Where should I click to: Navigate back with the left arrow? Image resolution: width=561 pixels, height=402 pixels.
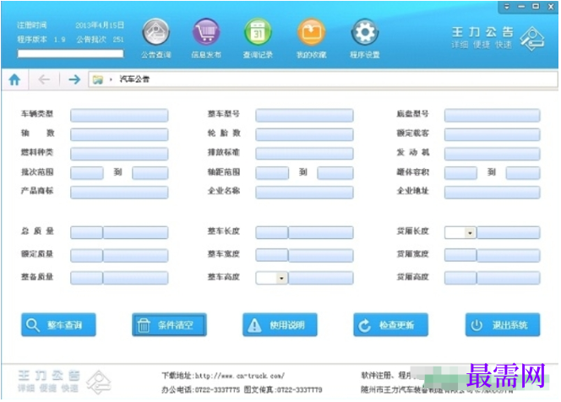44,79
